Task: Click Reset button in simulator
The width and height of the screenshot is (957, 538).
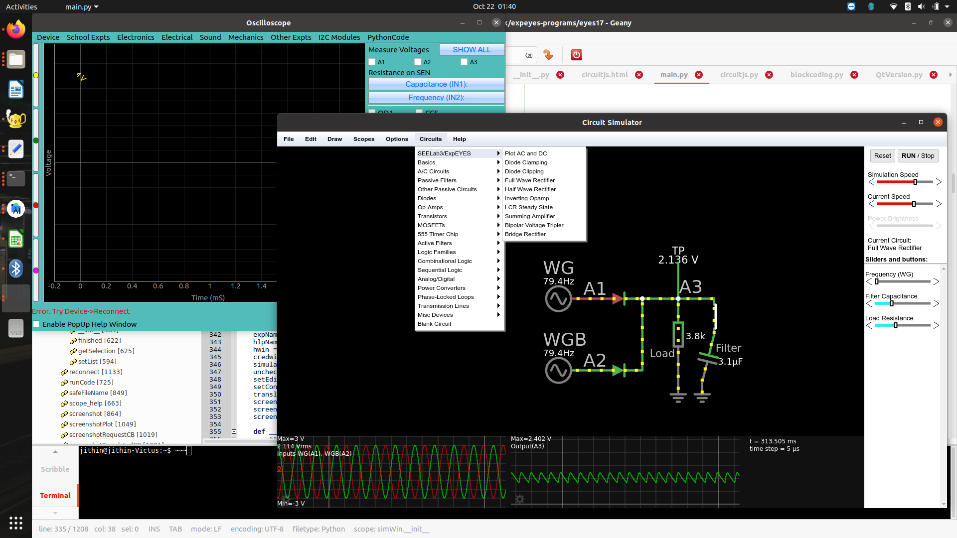Action: [x=882, y=156]
